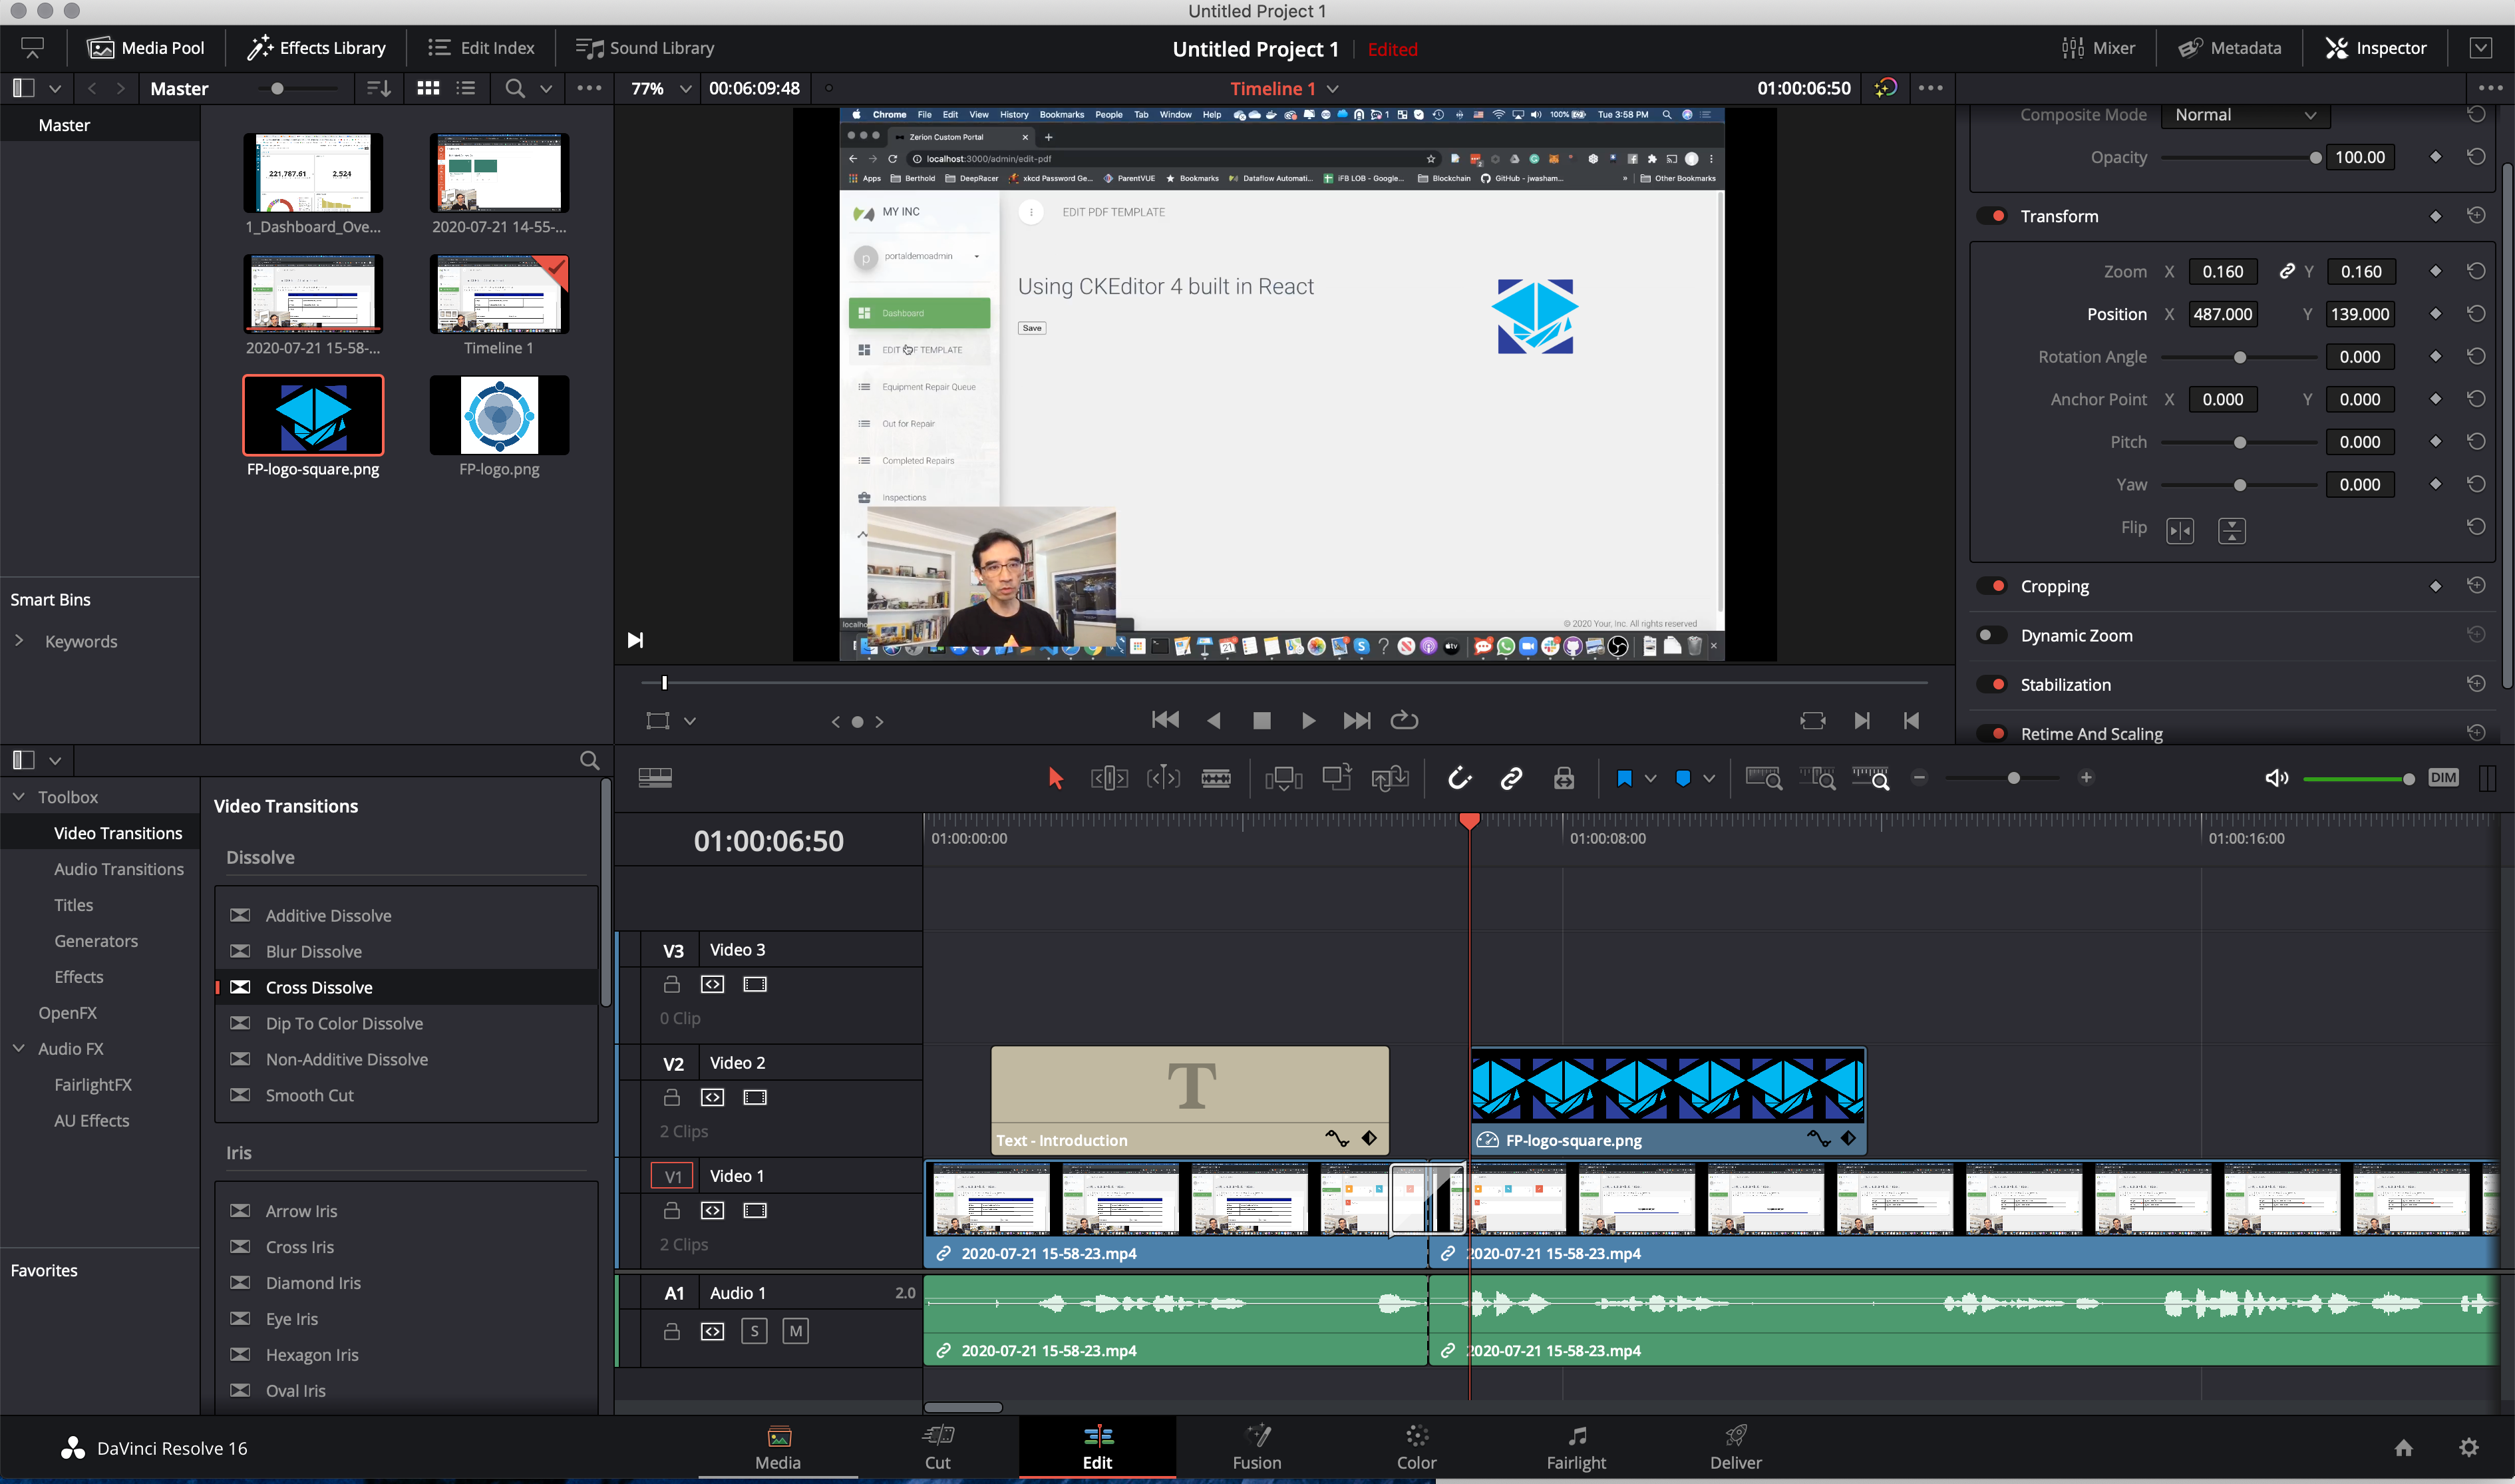2515x1484 pixels.
Task: Select the Blade edit mode tool
Action: pos(1216,778)
